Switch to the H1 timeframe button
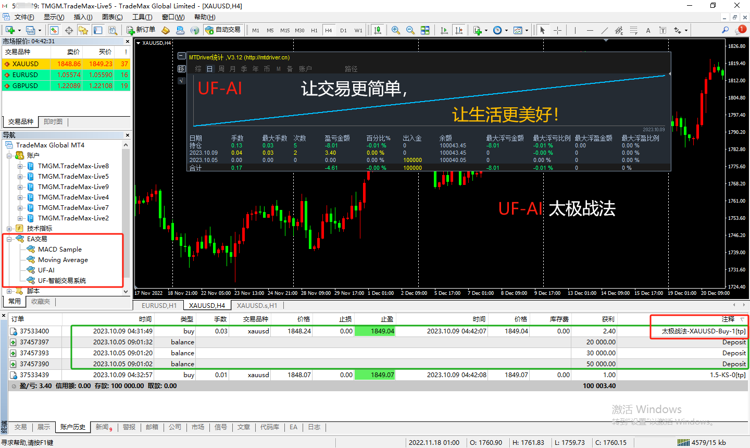 (x=314, y=30)
